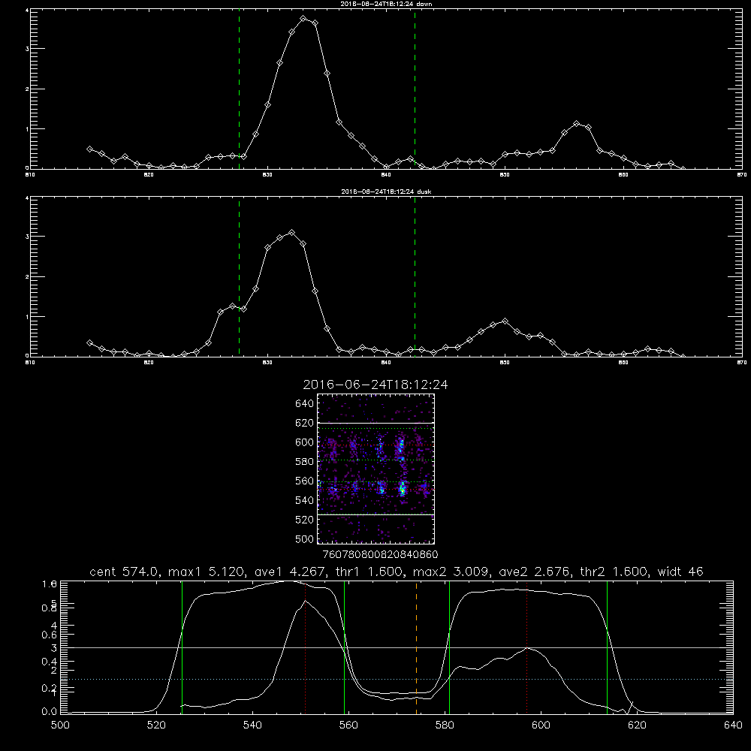
Task: Click the dusk plot title text
Action: [386, 192]
